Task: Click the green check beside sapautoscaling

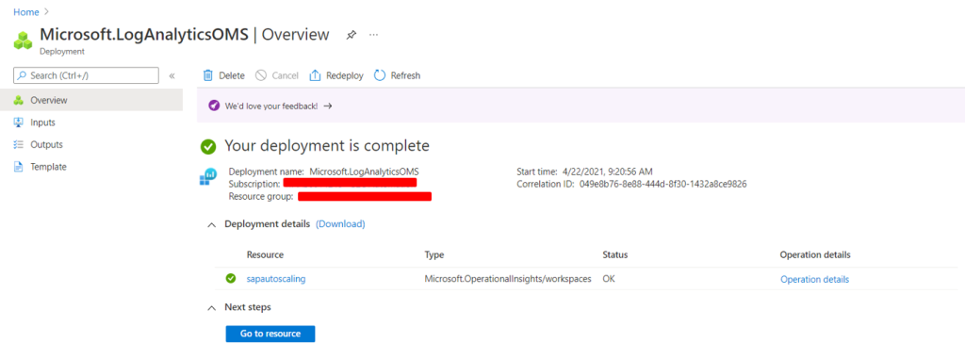Action: pos(231,278)
